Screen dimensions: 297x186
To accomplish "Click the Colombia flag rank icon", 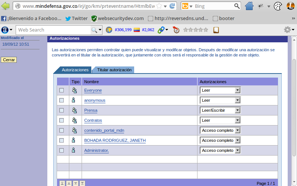I will tap(137, 30).
